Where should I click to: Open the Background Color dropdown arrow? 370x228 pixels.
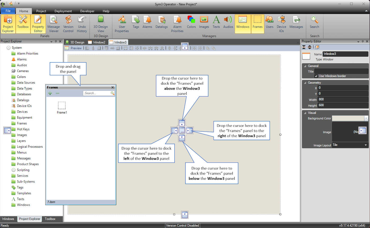(x=366, y=118)
